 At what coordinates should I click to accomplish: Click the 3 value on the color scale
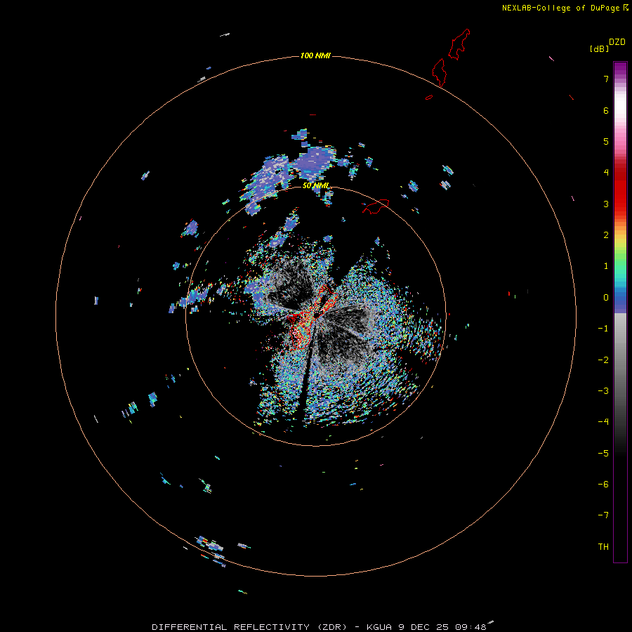click(x=606, y=204)
